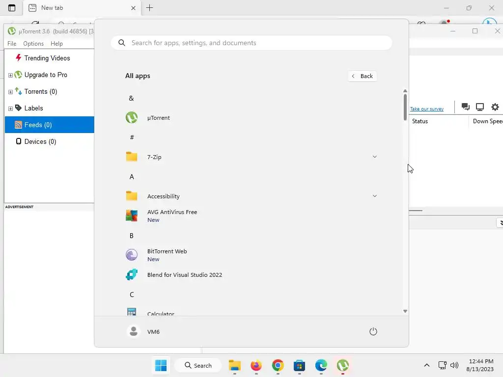Open the µTorrent Options menu
The width and height of the screenshot is (503, 377).
coord(33,44)
